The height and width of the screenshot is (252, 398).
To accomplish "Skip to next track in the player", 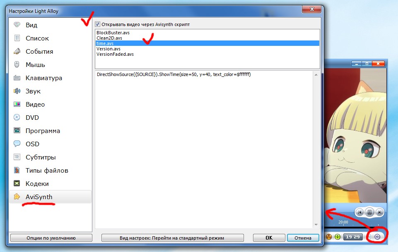I will [379, 212].
